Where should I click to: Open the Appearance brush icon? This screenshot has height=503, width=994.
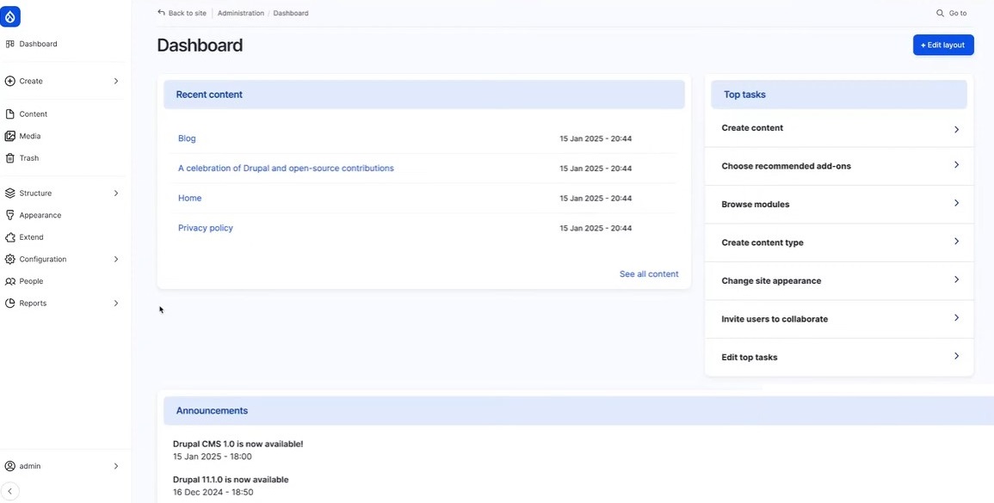pos(9,216)
